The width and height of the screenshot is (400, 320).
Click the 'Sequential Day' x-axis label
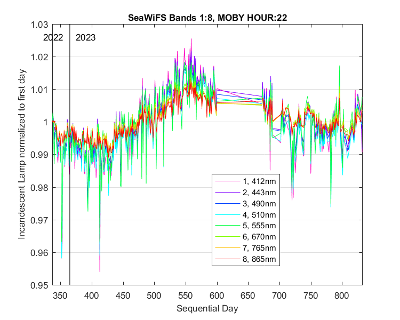207,308
